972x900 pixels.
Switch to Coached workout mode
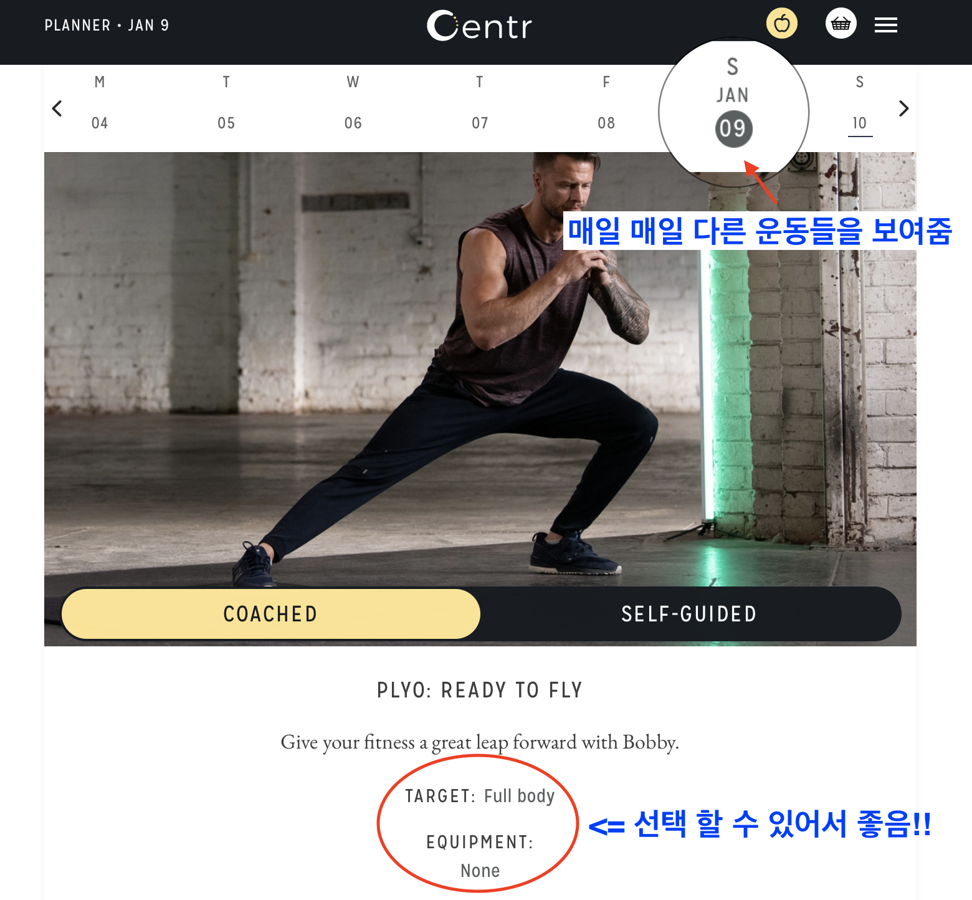click(270, 614)
